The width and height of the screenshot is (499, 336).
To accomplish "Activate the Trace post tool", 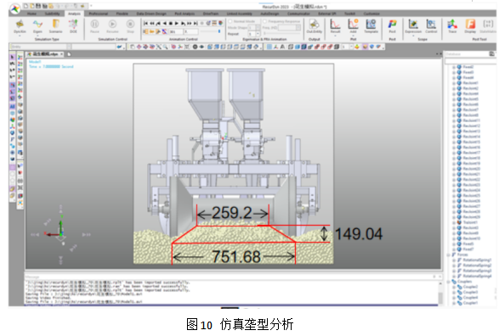I will (x=452, y=25).
